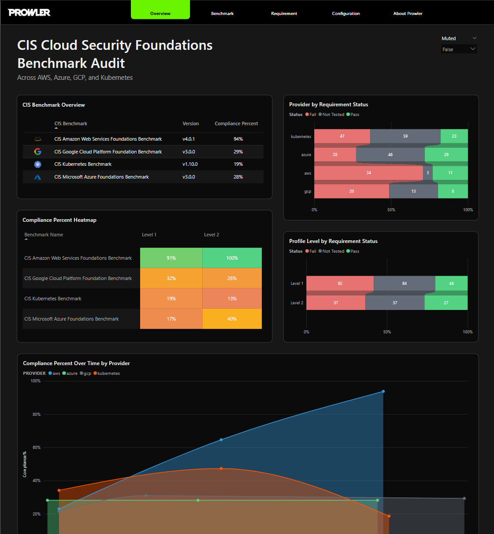Click the v4.0.1 version cell
Viewport: 494px width, 534px height.
tap(189, 139)
